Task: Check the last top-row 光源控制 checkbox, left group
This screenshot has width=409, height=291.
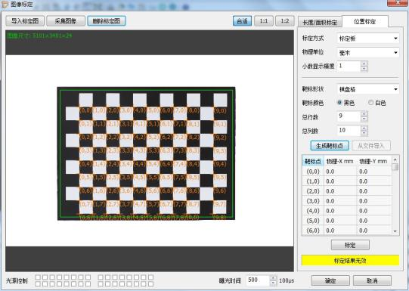Action: (x=88, y=277)
